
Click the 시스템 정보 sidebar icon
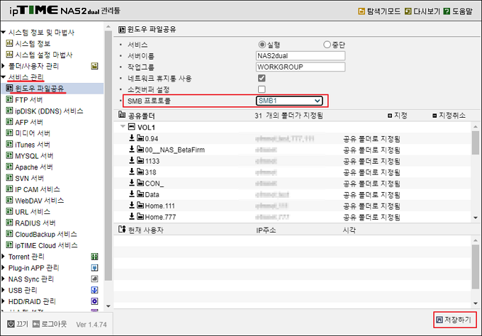click(x=9, y=43)
